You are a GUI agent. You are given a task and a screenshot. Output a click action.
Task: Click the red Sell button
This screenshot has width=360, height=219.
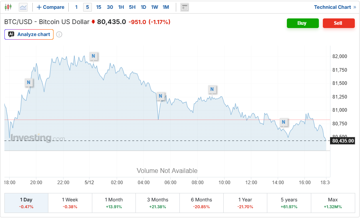click(339, 23)
